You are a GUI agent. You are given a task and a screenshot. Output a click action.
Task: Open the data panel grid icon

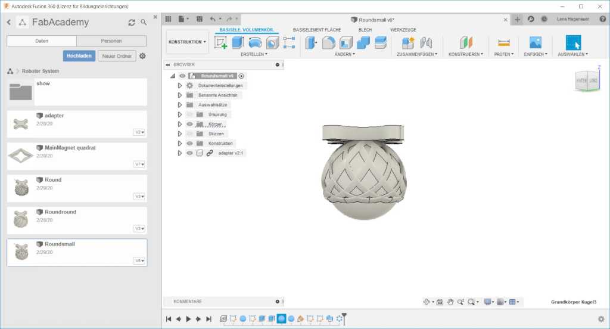168,18
